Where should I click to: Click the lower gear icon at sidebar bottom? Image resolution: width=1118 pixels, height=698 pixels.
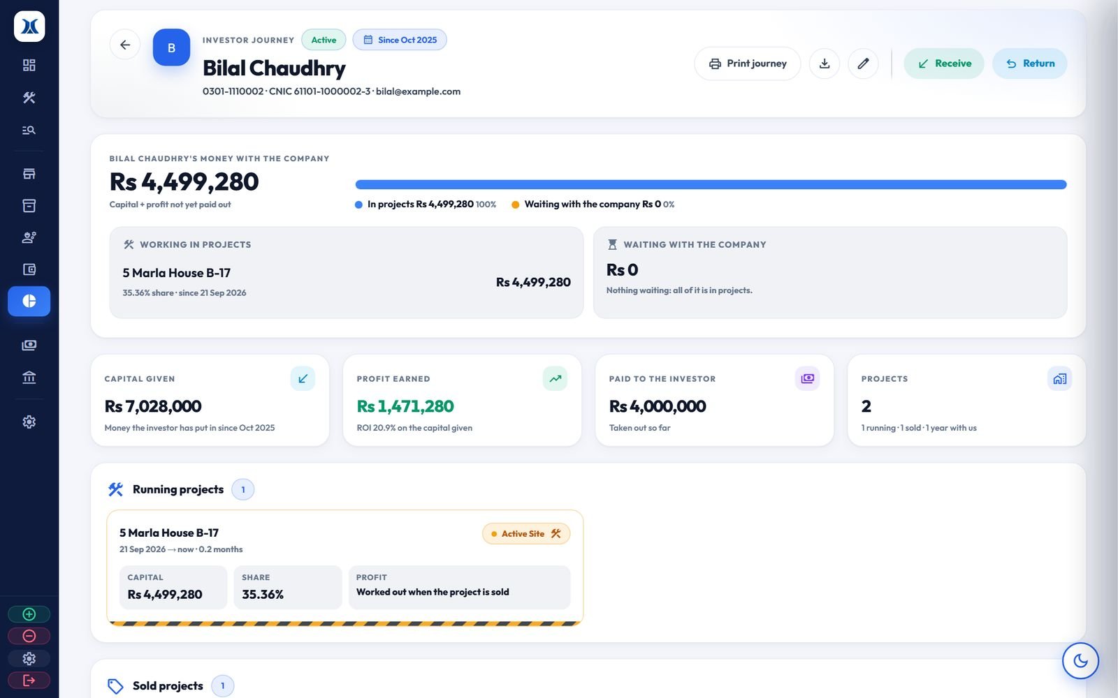(29, 658)
